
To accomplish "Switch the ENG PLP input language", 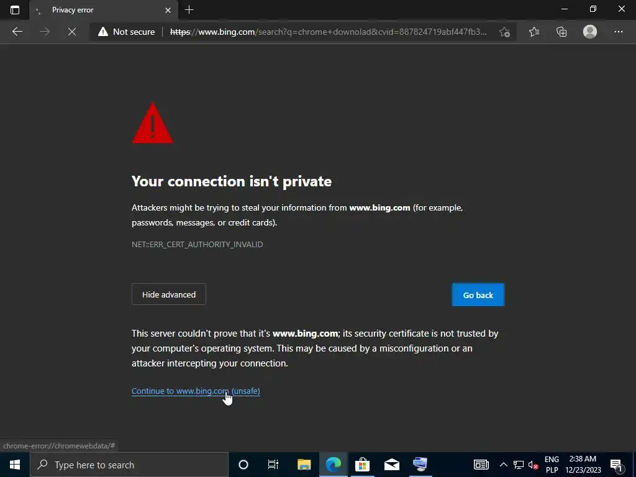I will click(x=552, y=465).
